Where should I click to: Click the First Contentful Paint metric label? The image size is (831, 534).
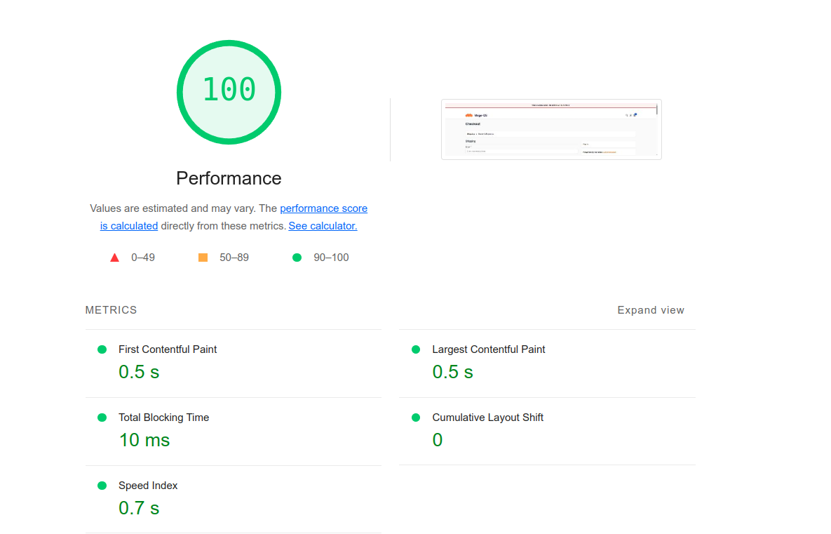168,349
